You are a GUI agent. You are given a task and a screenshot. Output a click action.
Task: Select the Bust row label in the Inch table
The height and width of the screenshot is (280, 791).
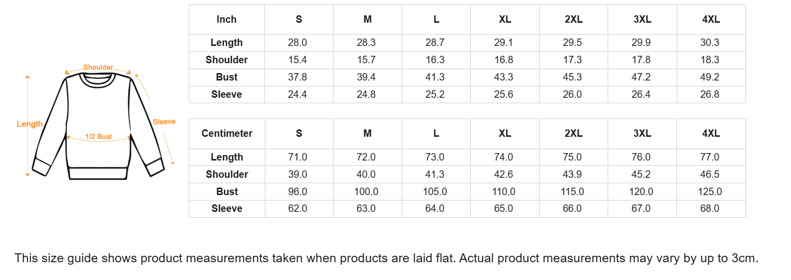(x=226, y=77)
